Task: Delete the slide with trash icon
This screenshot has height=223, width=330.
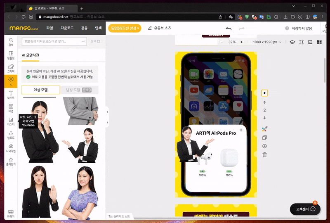Action: (x=264, y=155)
